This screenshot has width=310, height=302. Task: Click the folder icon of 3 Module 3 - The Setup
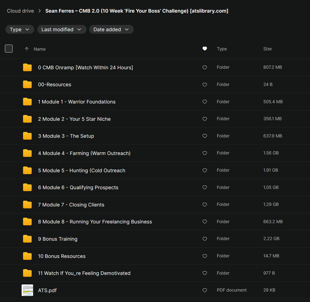[x=27, y=136]
